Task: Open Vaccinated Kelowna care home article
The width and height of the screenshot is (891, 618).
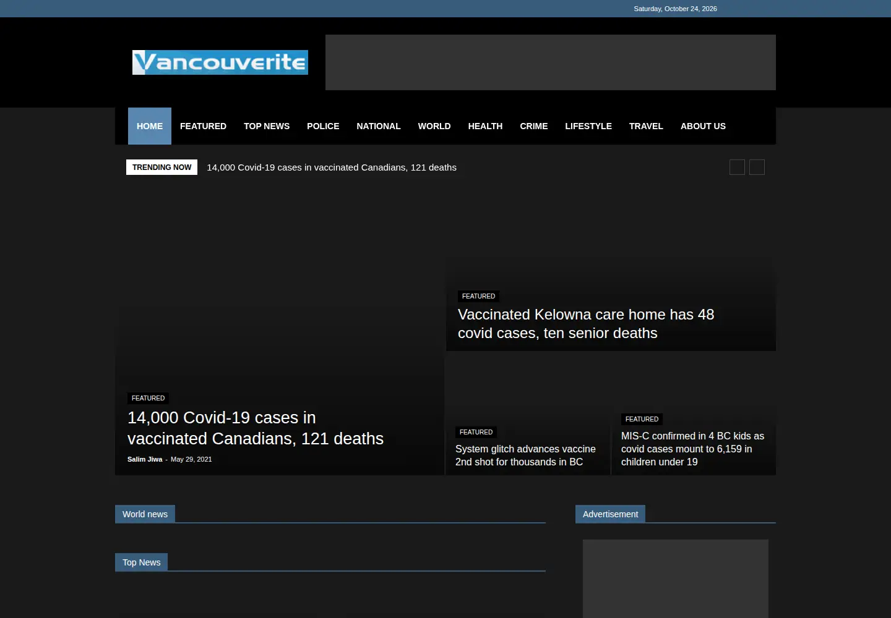Action: click(586, 324)
